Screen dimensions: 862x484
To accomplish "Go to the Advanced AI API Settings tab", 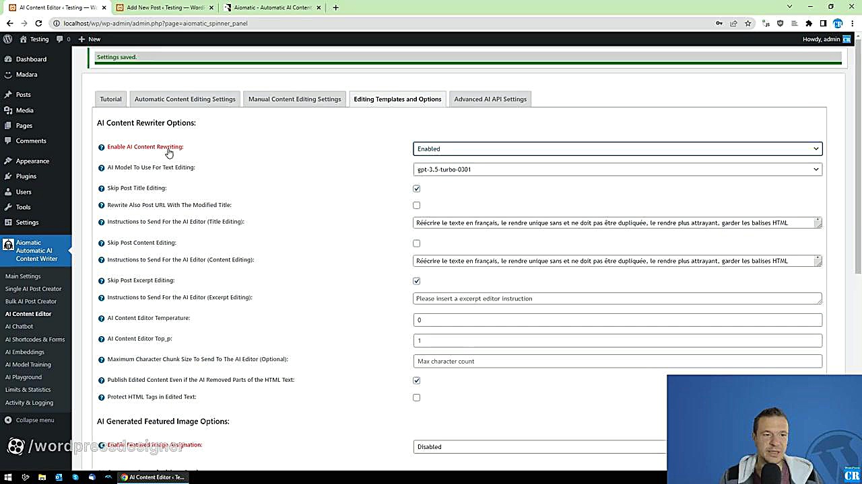I will (x=490, y=99).
